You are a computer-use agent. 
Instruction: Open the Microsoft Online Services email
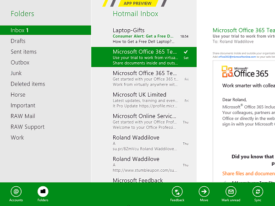[144, 121]
